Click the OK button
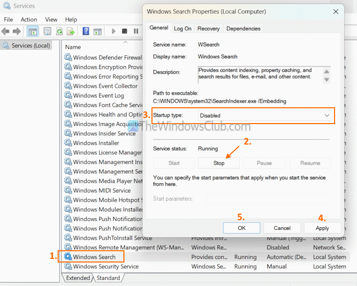Screen dimensions: 357x286 [x=242, y=228]
